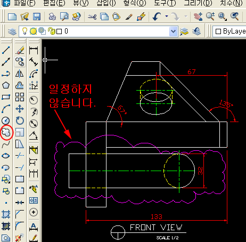Open the 그리기(D) menu
Image resolution: width=246 pixels, height=242 pixels.
pos(198,3)
